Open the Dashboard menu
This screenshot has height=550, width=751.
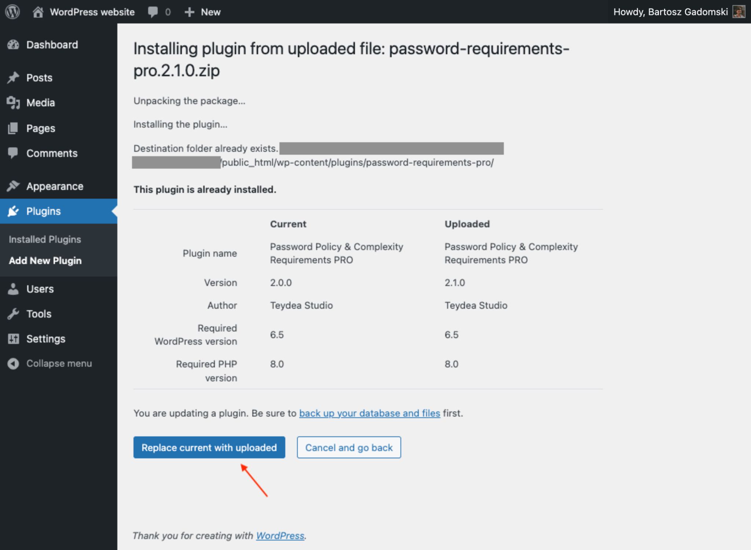tap(52, 45)
